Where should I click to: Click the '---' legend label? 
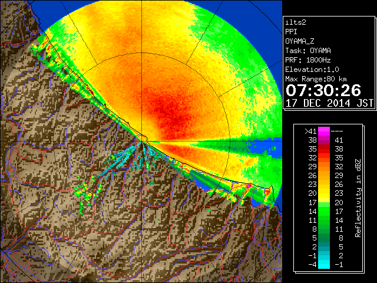(x=337, y=131)
